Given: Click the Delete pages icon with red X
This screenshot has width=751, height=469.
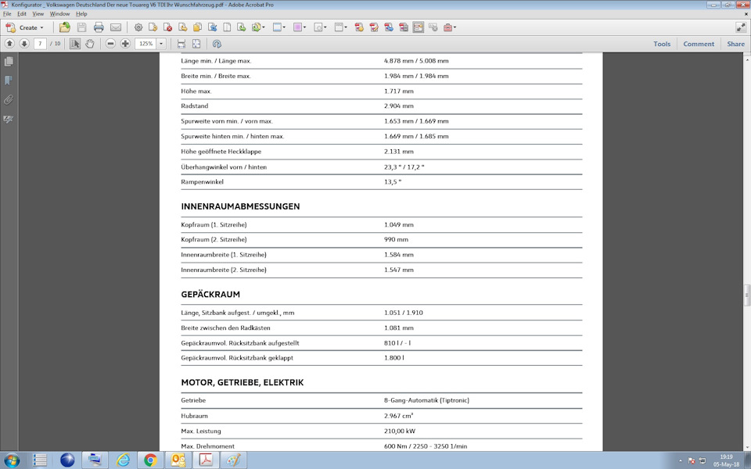Looking at the screenshot, I should coord(167,27).
